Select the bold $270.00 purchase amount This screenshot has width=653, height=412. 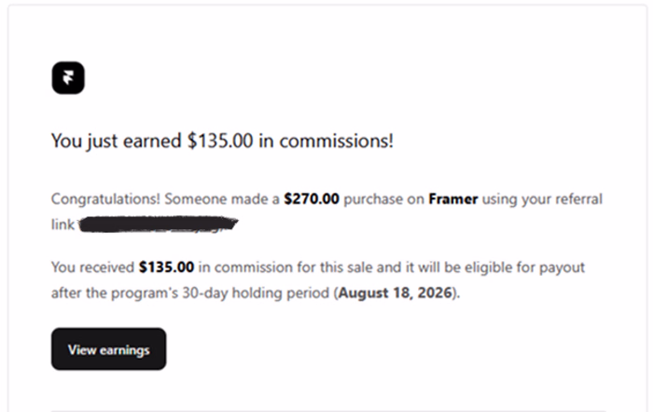point(312,199)
